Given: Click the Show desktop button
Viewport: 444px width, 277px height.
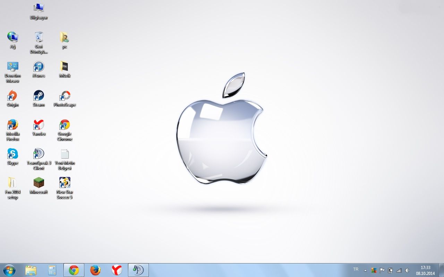Looking at the screenshot, I should pyautogui.click(x=441, y=270).
